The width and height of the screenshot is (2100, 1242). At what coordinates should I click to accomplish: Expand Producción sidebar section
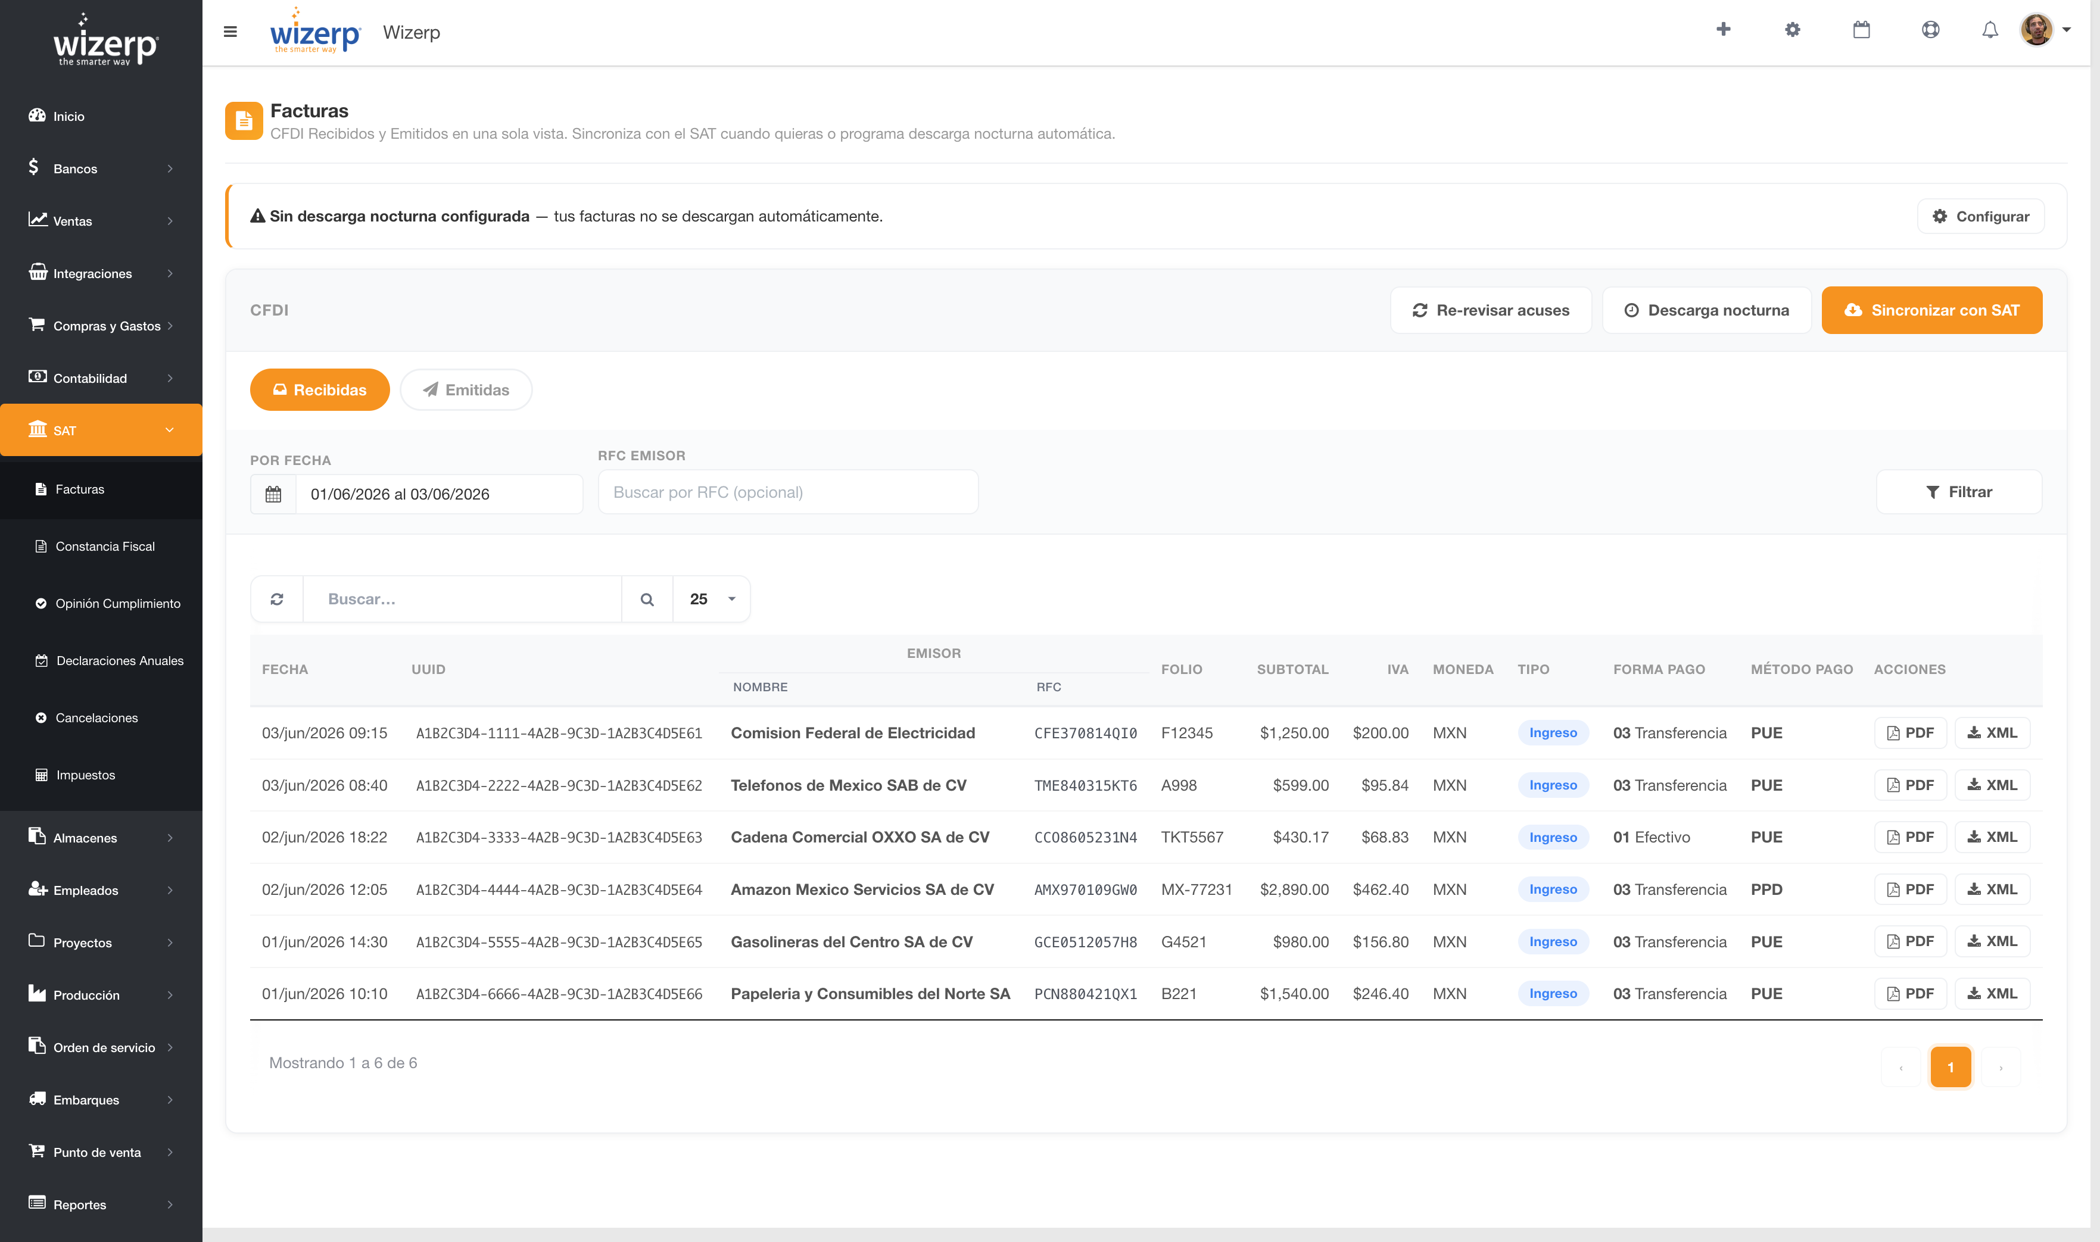tap(101, 994)
